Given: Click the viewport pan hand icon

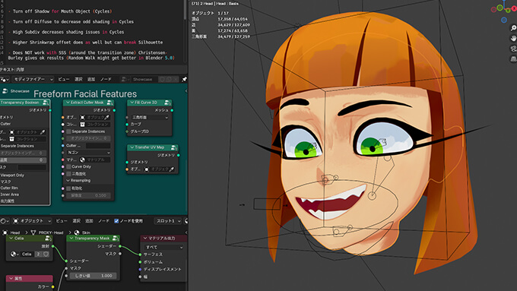Looking at the screenshot, I should point(513,38).
